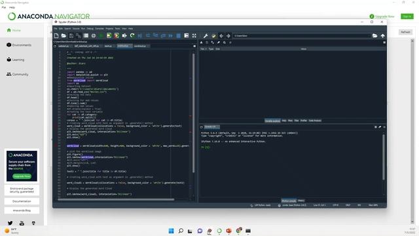Open the Tools menu in Spyder

tap(117, 29)
